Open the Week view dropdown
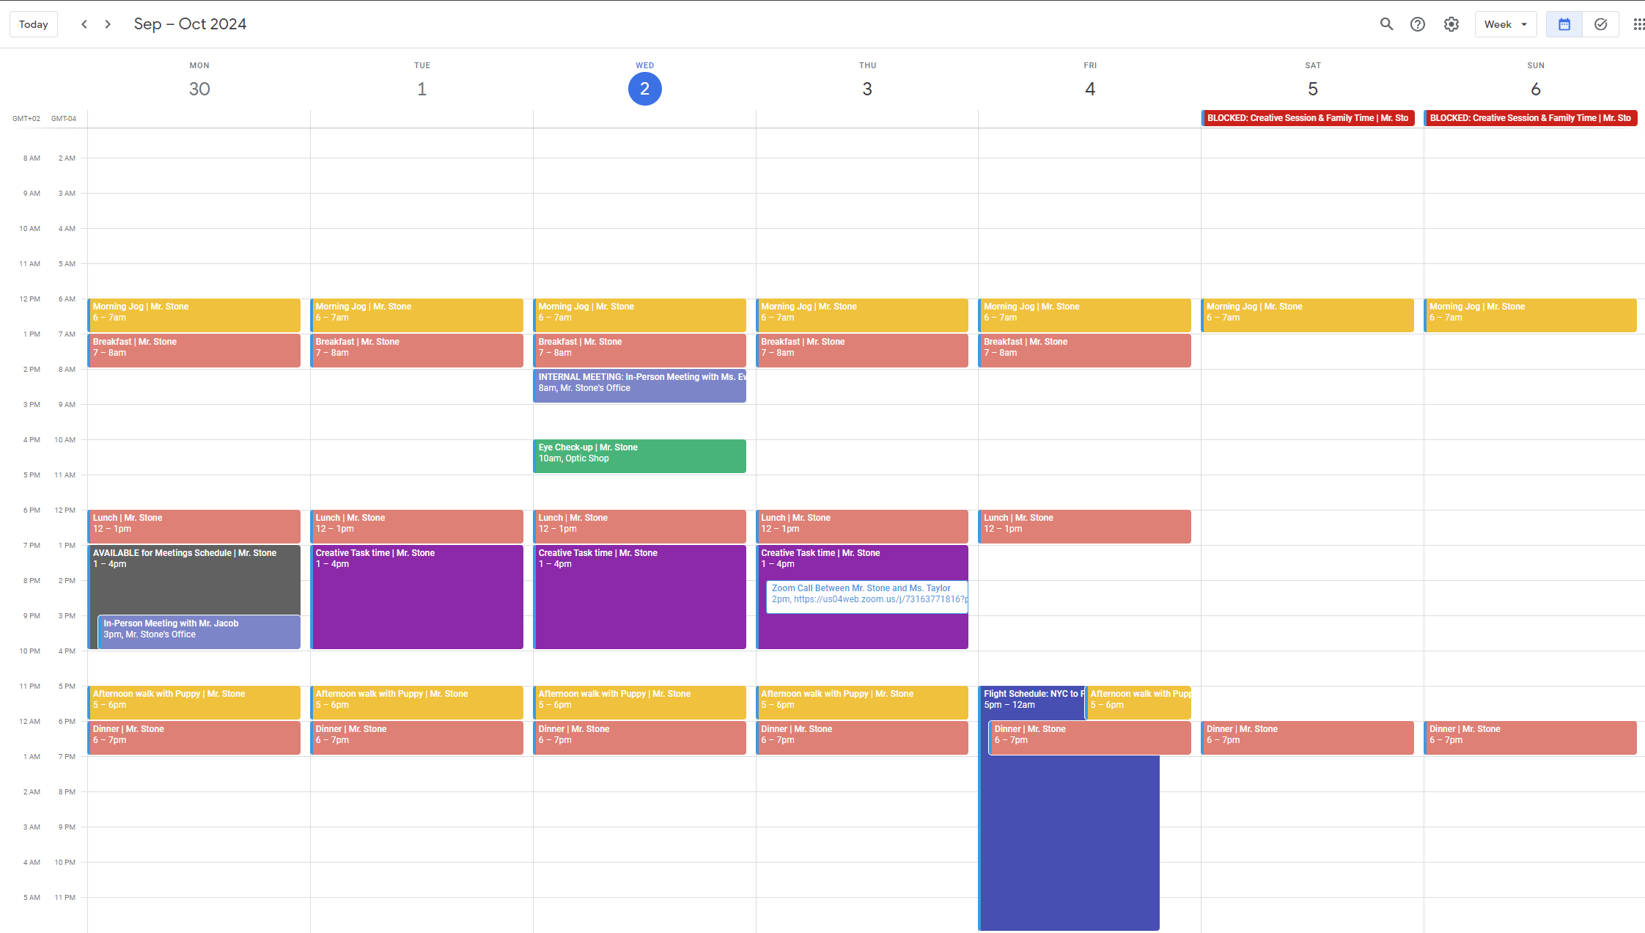Screen dimensions: 1645x933 [1505, 24]
